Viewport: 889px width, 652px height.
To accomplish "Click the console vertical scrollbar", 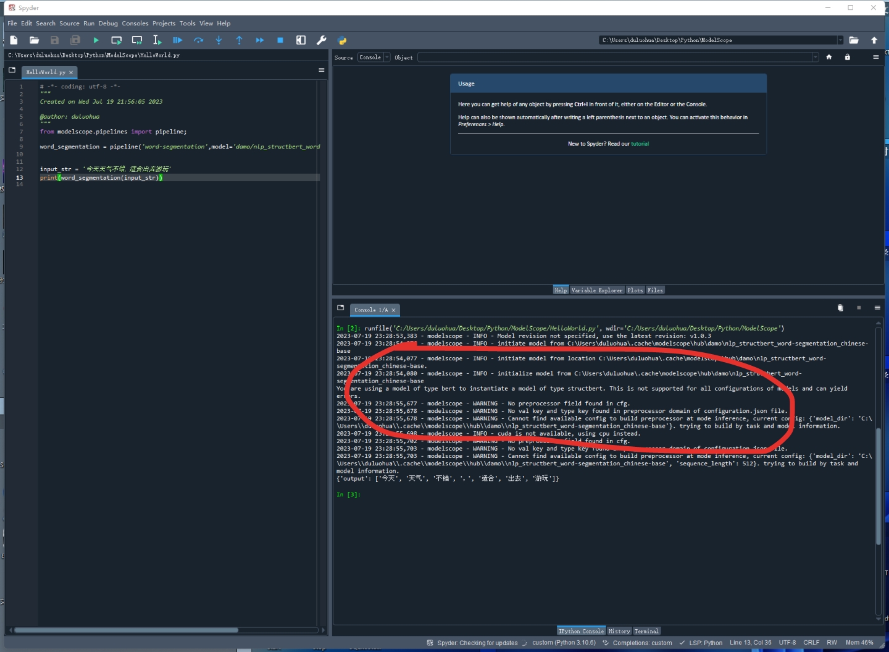I will (879, 486).
